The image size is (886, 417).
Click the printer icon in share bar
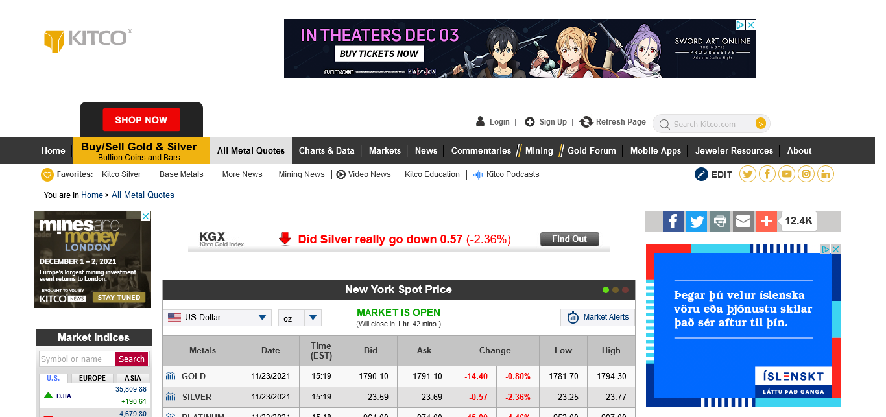720,221
